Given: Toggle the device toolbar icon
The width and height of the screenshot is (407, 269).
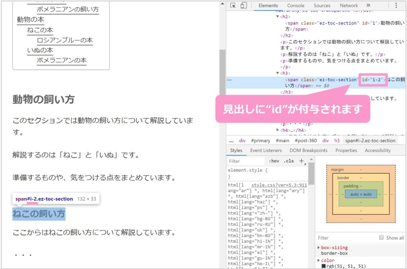Looking at the screenshot, I should point(244,6).
